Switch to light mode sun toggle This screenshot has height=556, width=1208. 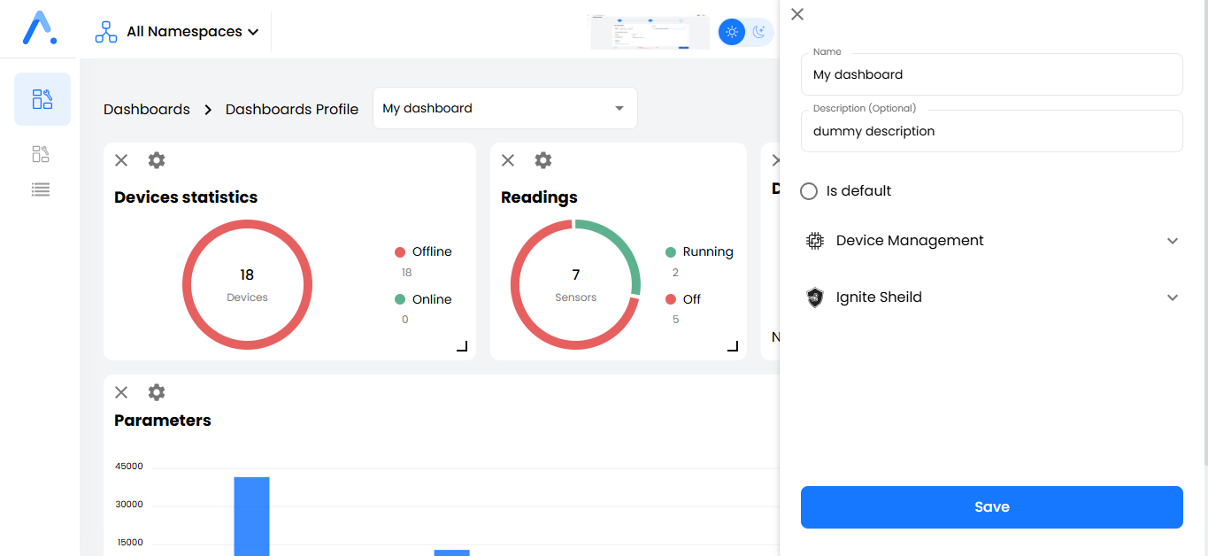pos(731,32)
